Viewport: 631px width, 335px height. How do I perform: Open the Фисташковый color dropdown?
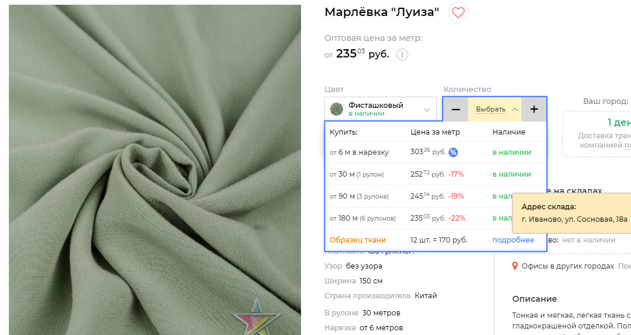[x=380, y=109]
